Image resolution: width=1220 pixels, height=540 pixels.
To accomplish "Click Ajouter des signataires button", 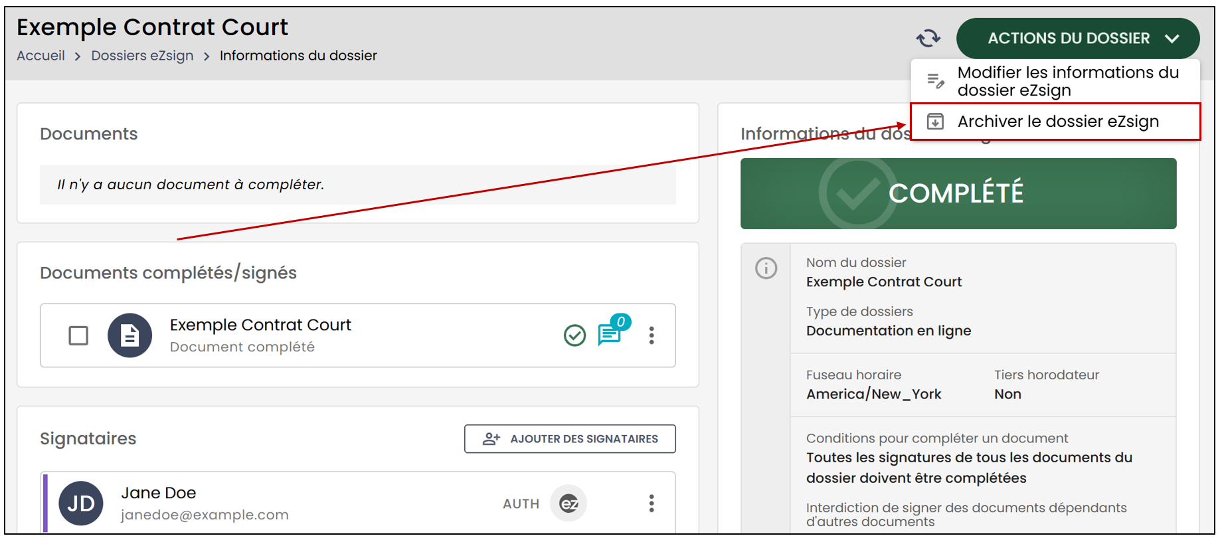I will 570,439.
